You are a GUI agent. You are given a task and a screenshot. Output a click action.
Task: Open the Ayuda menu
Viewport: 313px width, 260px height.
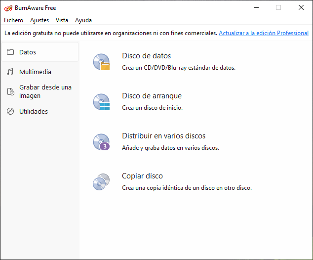[83, 20]
